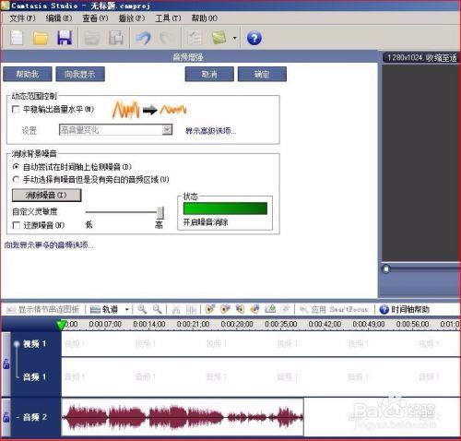This screenshot has width=461, height=441.
Task: Click the 应用 SmartFocus toolbar text
Action: pyautogui.click(x=339, y=309)
